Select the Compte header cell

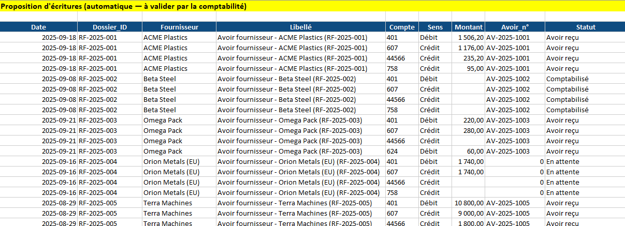(x=402, y=27)
